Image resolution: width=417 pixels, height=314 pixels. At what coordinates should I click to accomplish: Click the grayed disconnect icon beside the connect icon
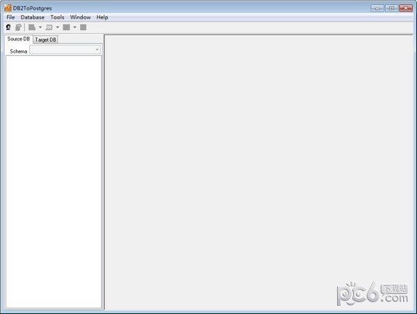point(18,27)
